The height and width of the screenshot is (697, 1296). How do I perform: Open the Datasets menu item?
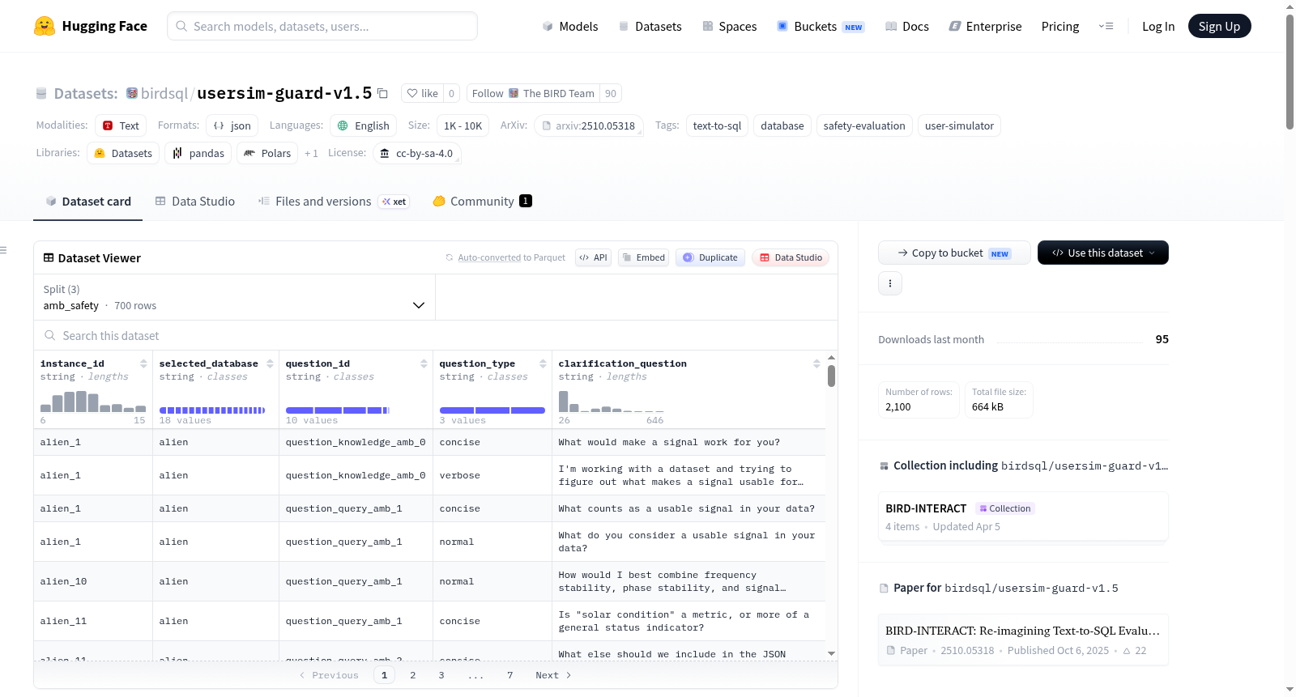coord(650,26)
